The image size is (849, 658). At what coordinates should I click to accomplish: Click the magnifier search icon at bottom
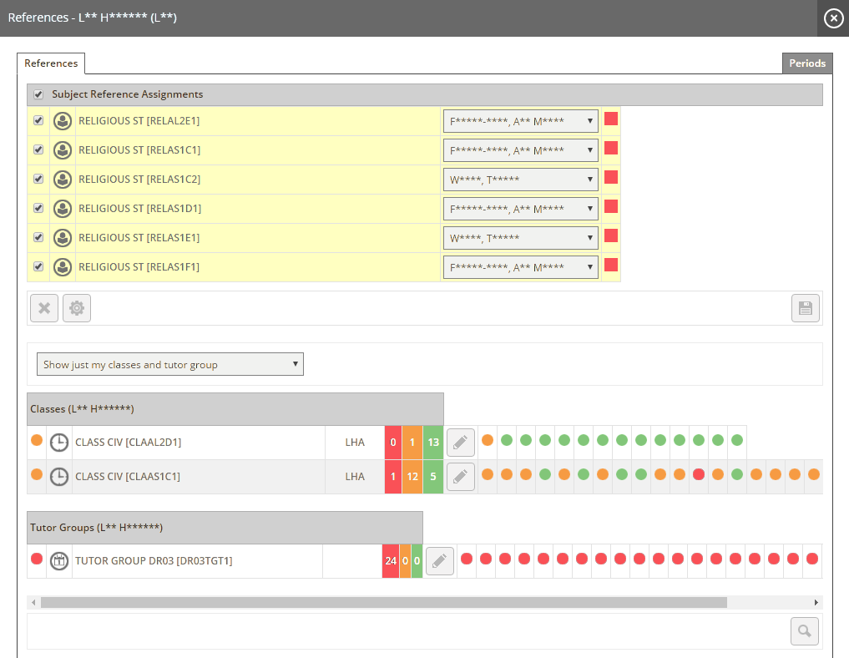click(804, 631)
